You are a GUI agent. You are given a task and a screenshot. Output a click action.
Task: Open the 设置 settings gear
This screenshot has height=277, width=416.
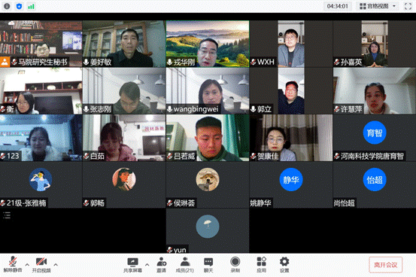coord(284,264)
